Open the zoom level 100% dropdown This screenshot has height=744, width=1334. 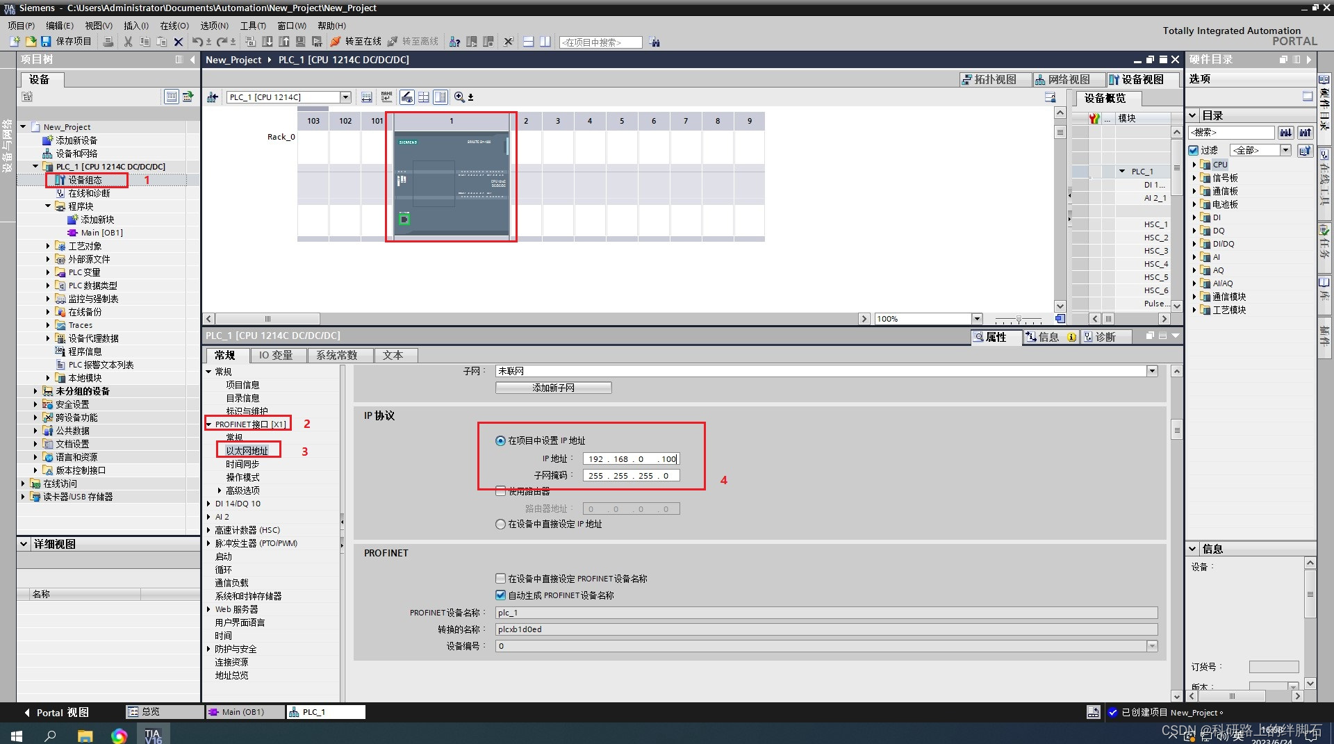point(977,319)
